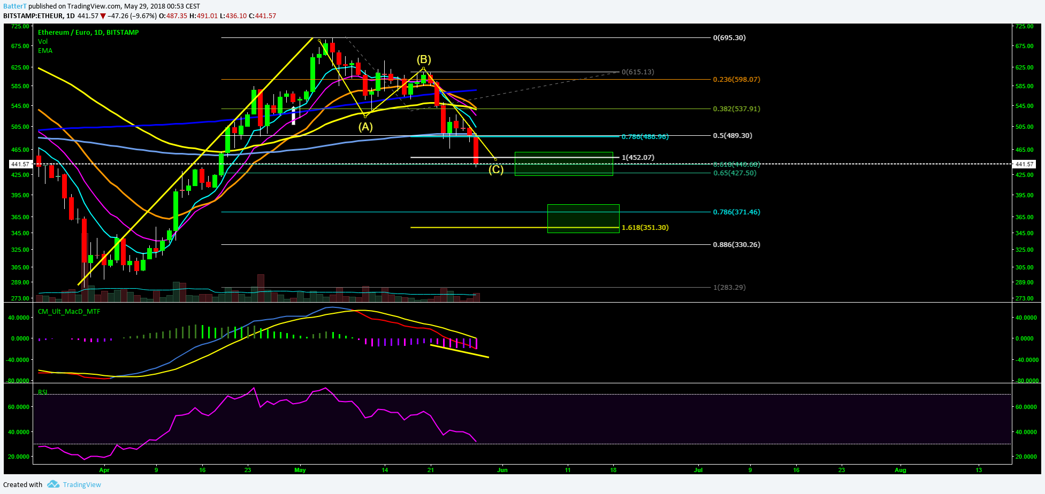Viewport: 1045px width, 494px height.
Task: Click the H:491.01 high value in header
Action: tap(204, 16)
